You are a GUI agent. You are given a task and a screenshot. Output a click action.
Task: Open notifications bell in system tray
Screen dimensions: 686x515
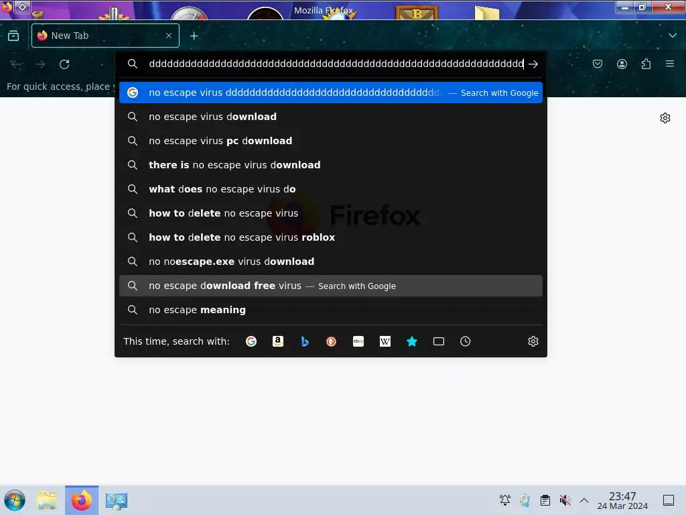coord(505,500)
